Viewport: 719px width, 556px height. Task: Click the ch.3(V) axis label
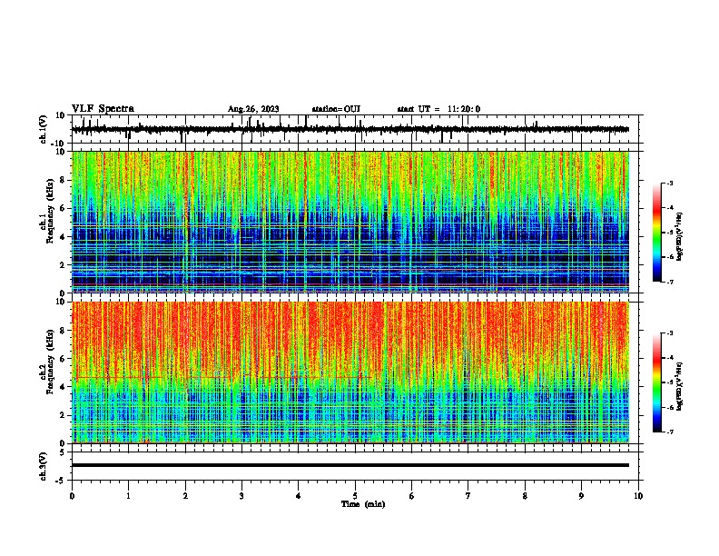[x=44, y=466]
